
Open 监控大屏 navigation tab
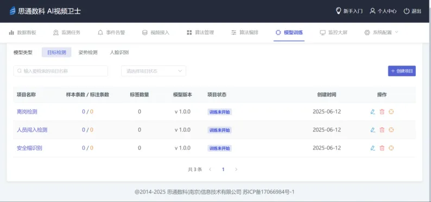point(334,32)
